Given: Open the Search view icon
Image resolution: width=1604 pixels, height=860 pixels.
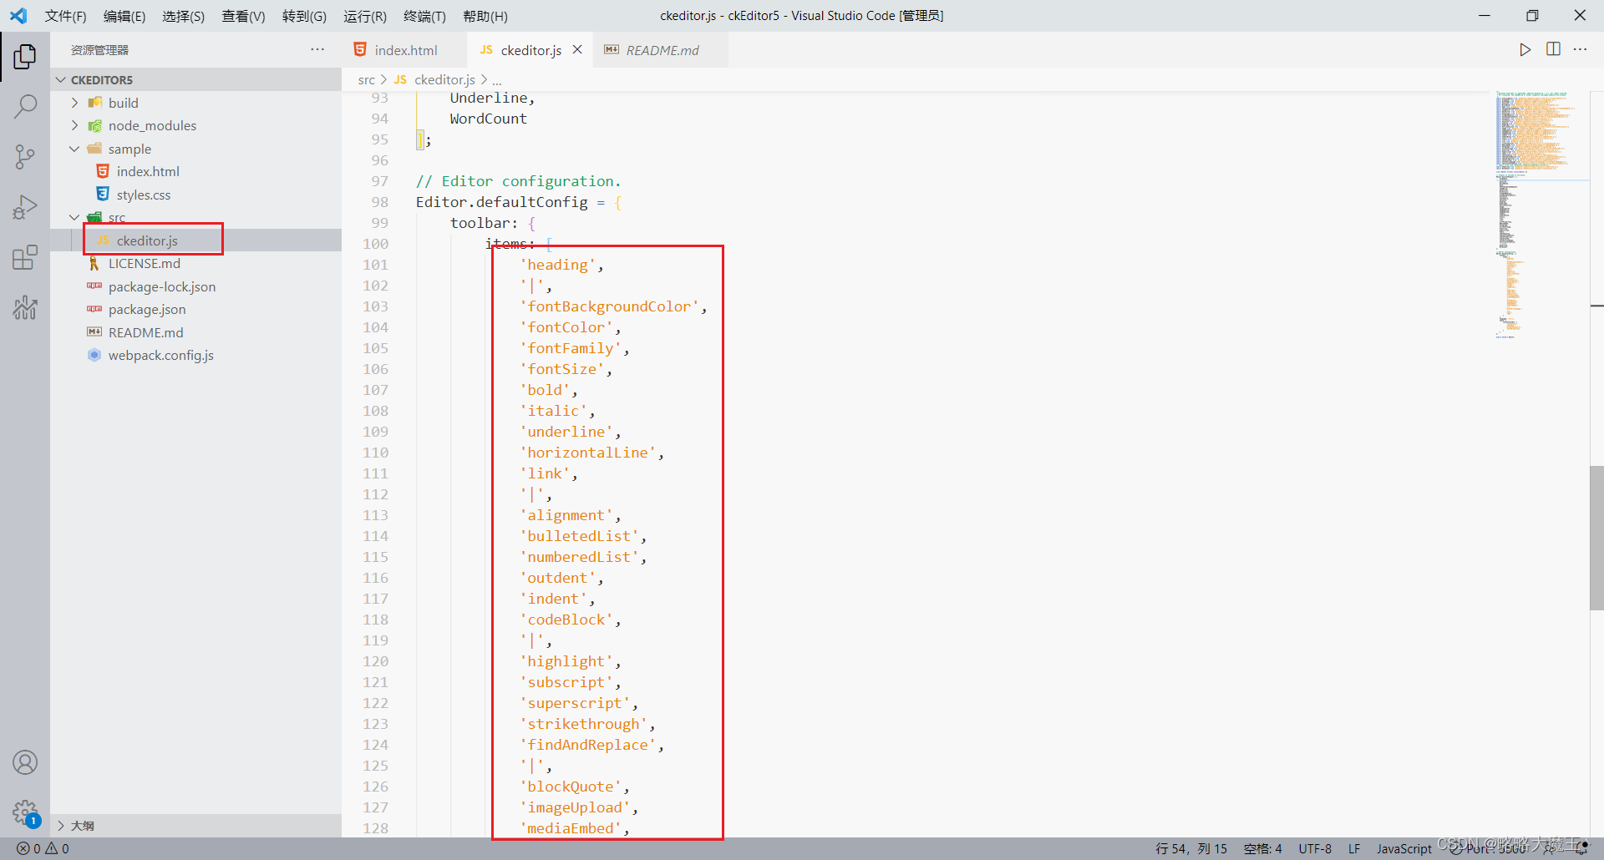Looking at the screenshot, I should coord(25,106).
